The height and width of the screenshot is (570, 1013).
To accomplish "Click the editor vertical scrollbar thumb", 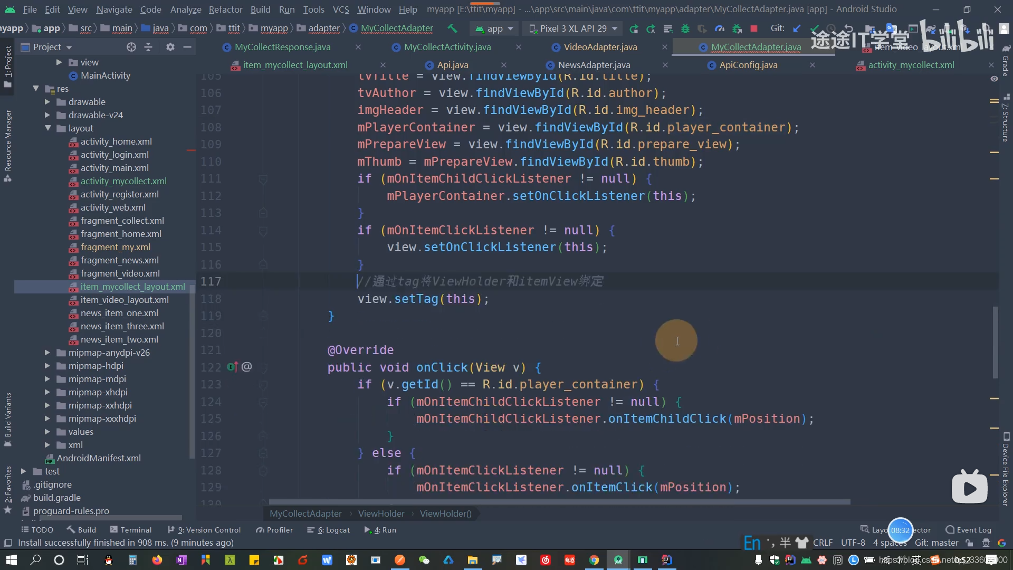I will click(996, 342).
